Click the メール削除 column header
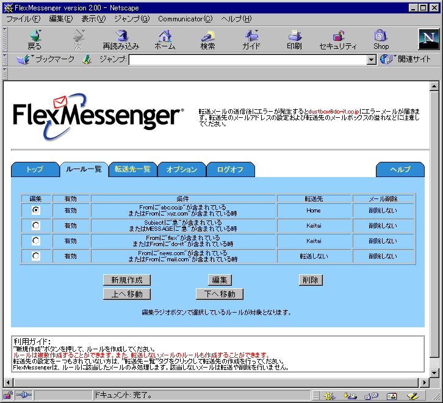The height and width of the screenshot is (403, 443). point(383,198)
